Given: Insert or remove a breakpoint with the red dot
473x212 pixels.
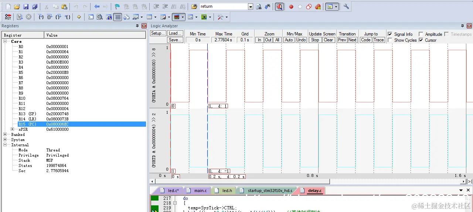Looking at the screenshot, I should tap(291, 7).
